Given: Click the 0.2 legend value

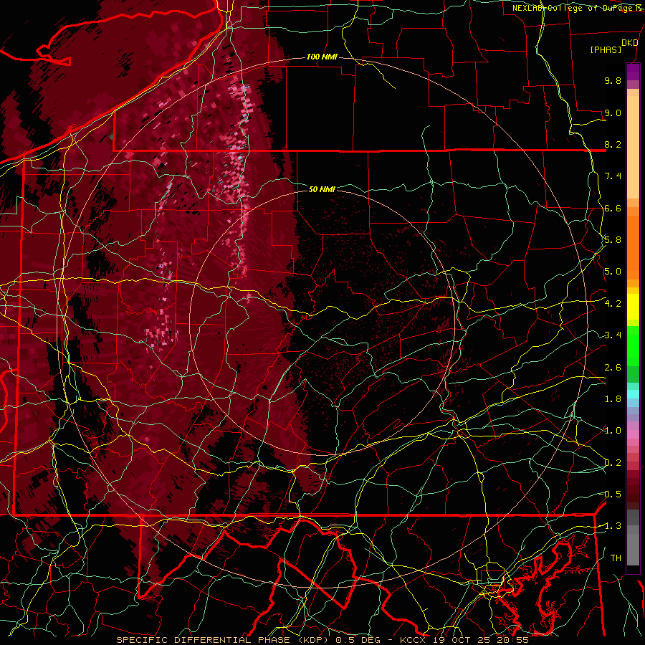Looking at the screenshot, I should tap(613, 463).
